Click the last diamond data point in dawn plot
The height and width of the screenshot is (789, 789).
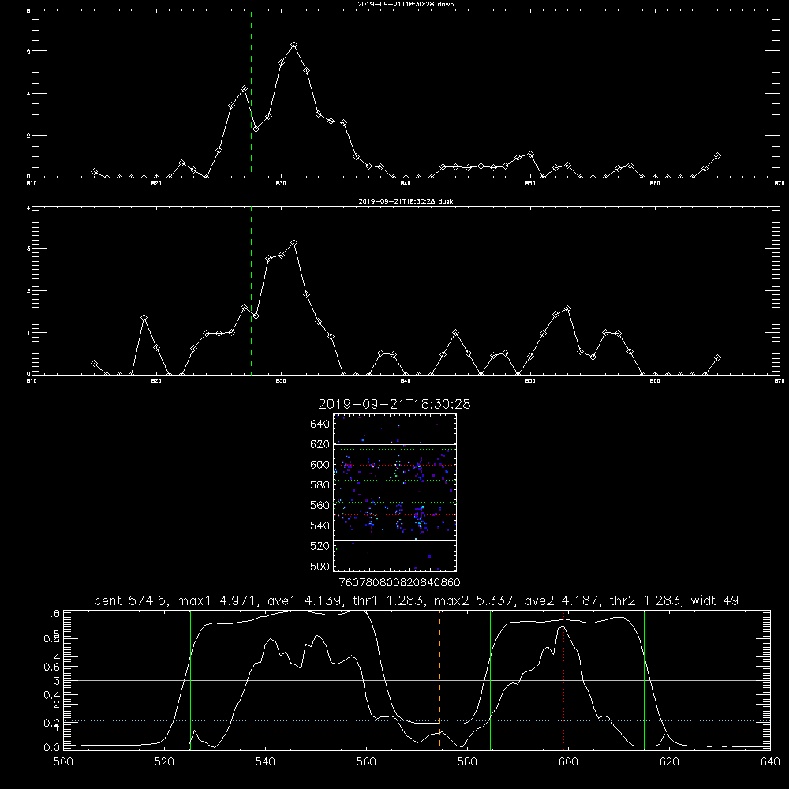click(717, 156)
